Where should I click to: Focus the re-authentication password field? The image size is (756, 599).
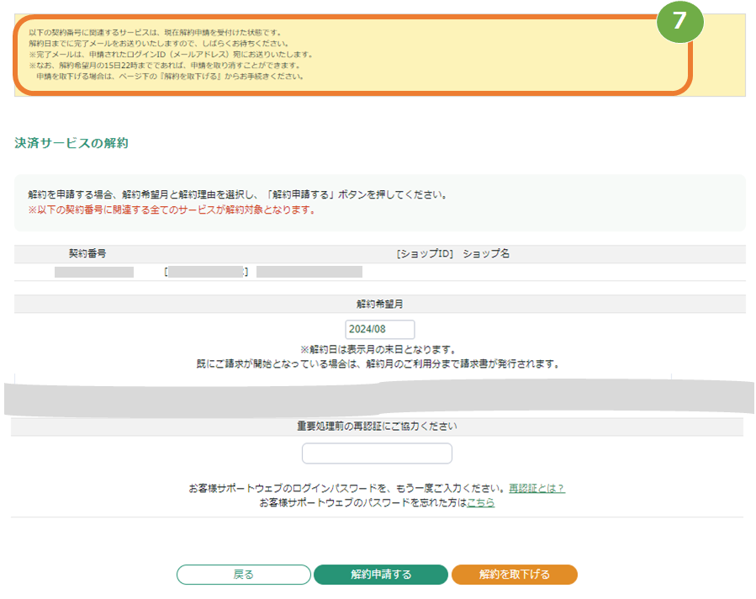point(377,453)
